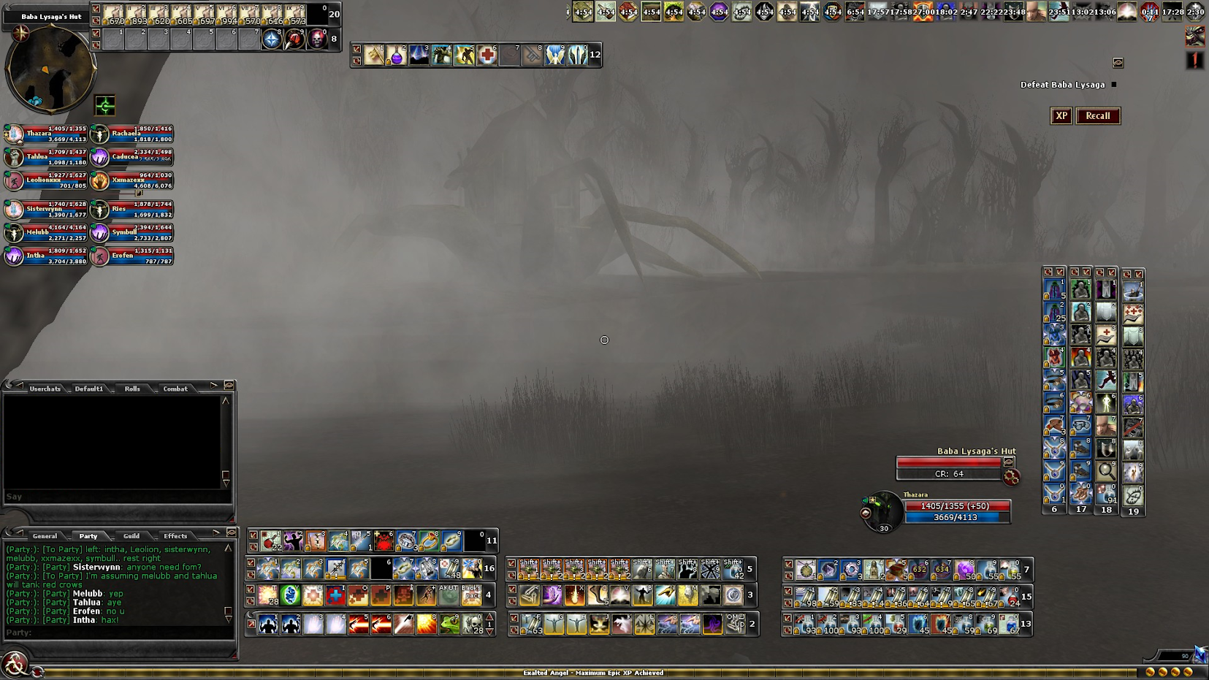Click the red gears icon on target panel
This screenshot has width=1209, height=680.
1011,477
